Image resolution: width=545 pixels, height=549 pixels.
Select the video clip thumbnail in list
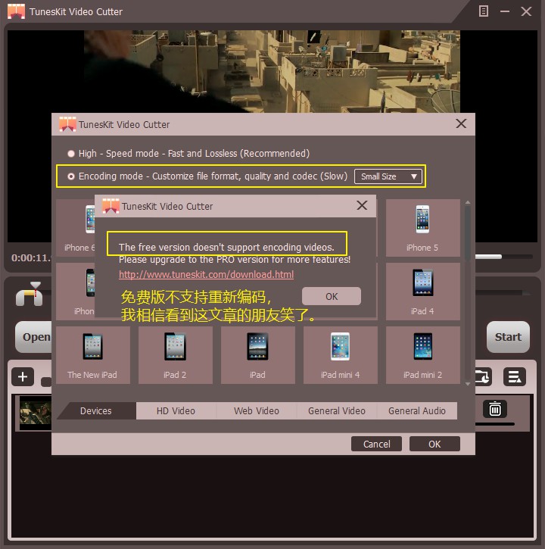coord(36,413)
